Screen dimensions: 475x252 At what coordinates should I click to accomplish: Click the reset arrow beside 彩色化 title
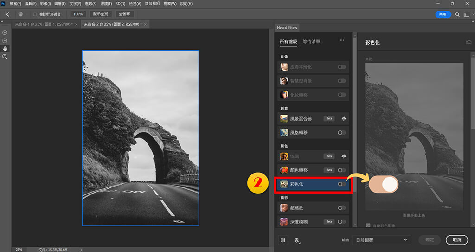click(469, 42)
